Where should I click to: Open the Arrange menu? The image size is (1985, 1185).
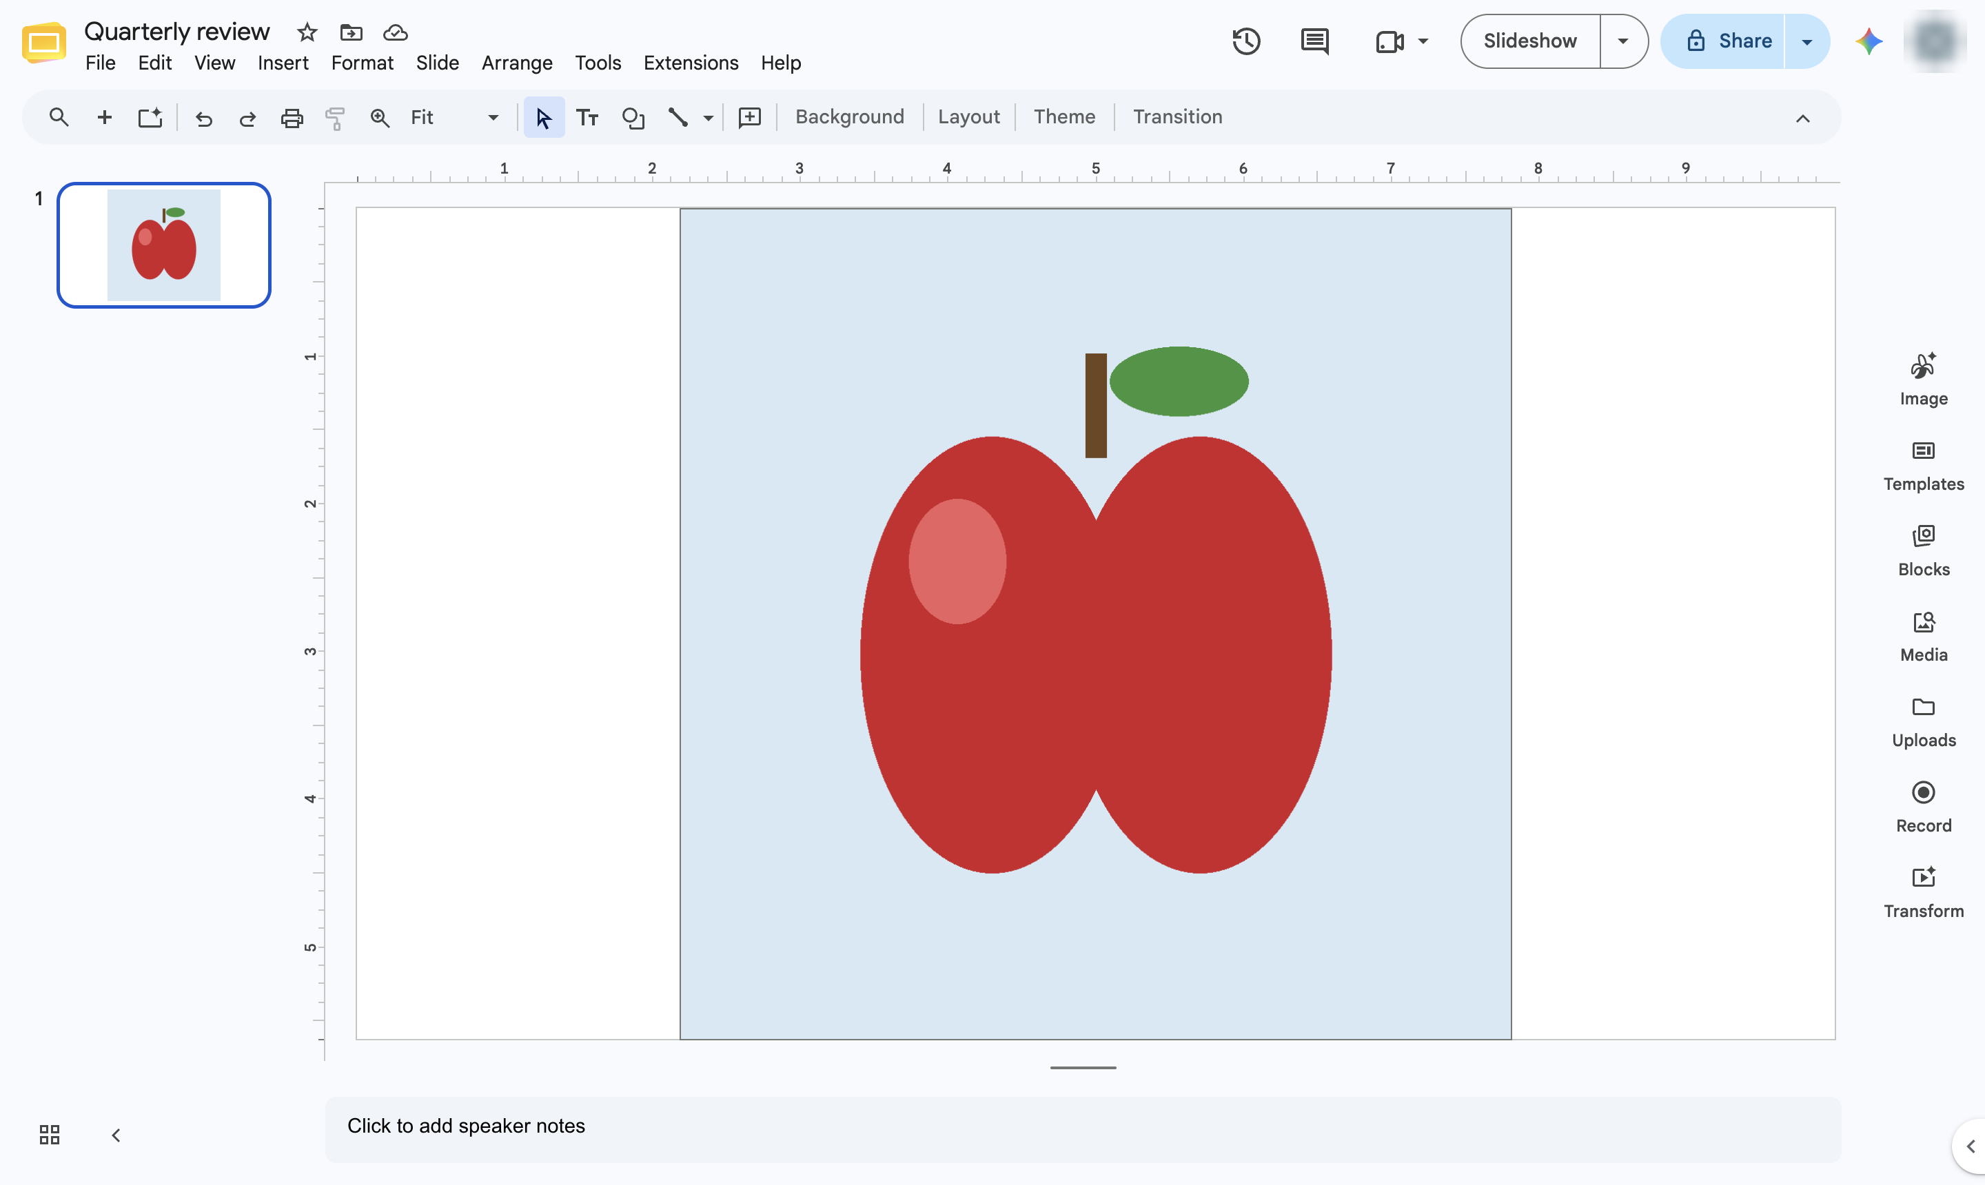tap(517, 62)
